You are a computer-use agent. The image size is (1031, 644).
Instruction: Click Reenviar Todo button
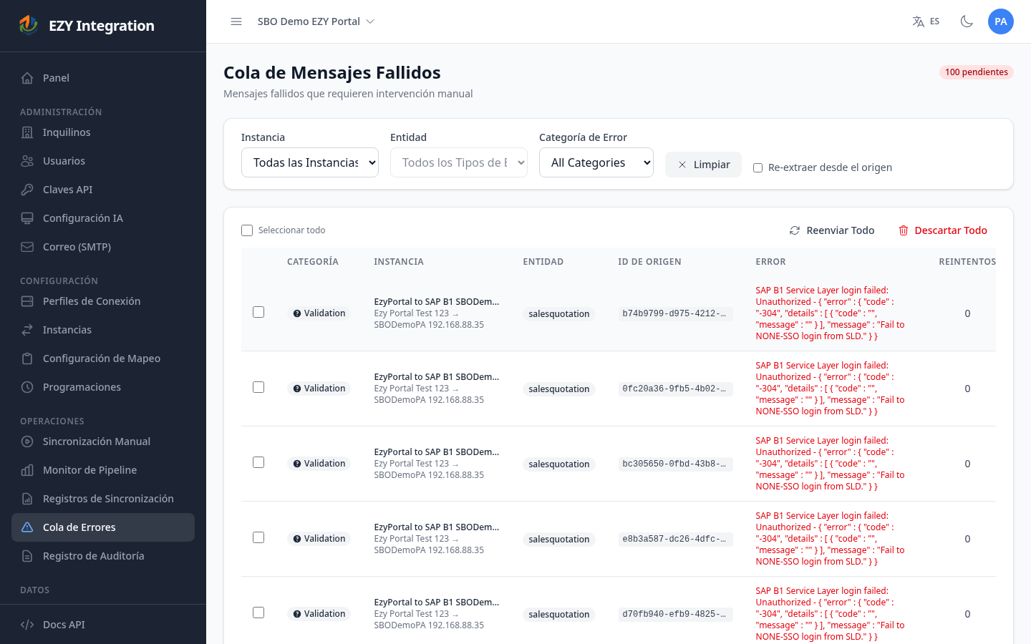pyautogui.click(x=832, y=230)
